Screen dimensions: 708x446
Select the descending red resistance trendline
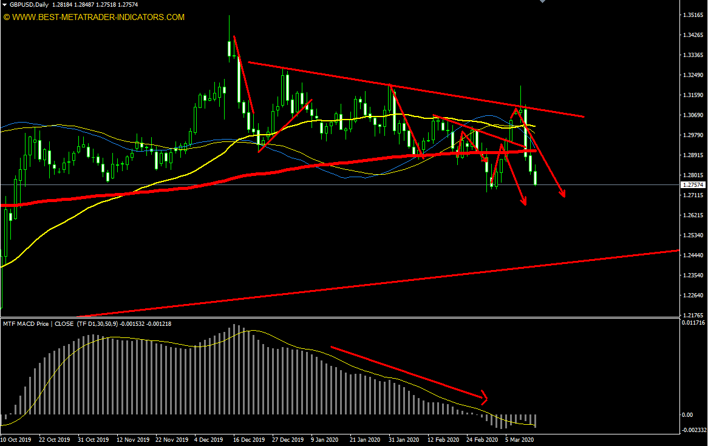pos(425,90)
